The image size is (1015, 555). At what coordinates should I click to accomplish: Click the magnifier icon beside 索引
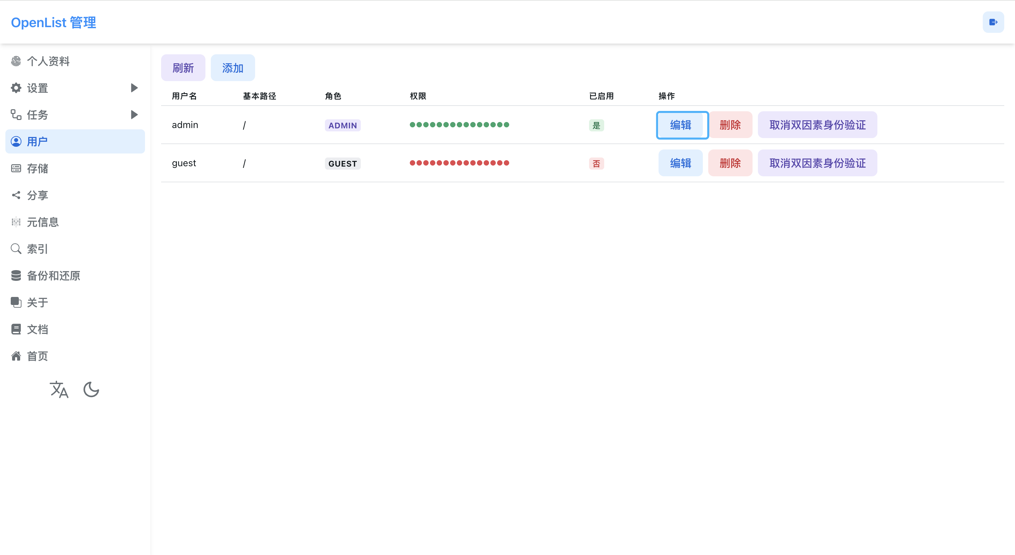coord(16,249)
